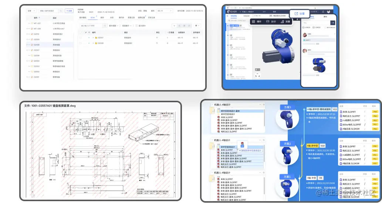Click the parts search input field
Image resolution: width=382 pixels, height=203 pixels.
48,11
